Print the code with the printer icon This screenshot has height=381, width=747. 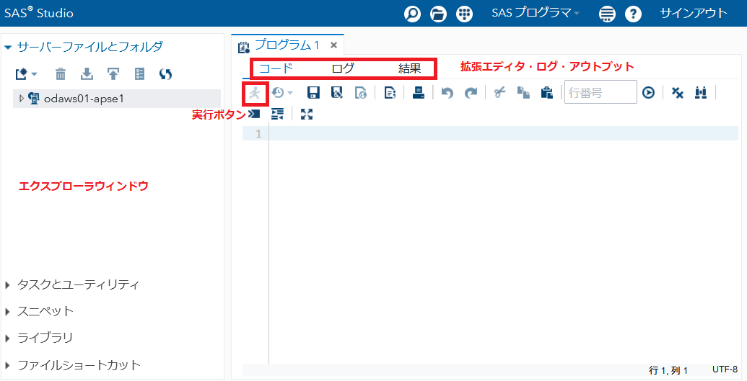pyautogui.click(x=419, y=92)
